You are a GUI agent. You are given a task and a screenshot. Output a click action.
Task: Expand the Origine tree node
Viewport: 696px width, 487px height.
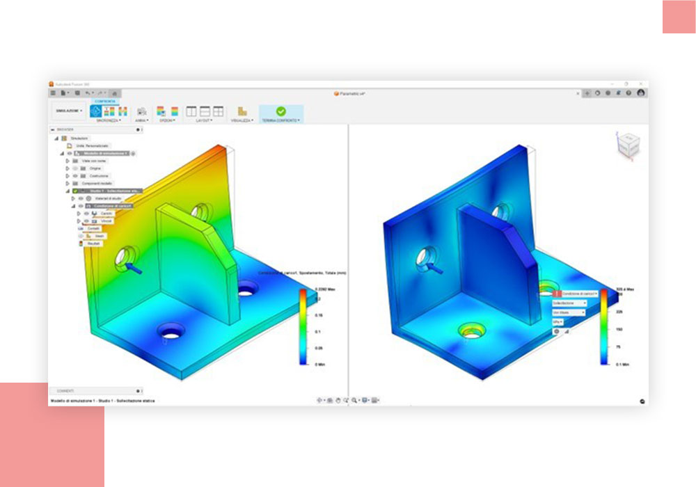[x=68, y=168]
